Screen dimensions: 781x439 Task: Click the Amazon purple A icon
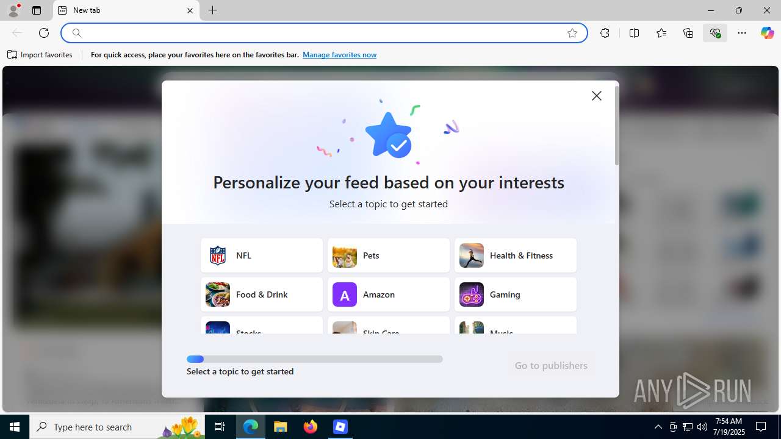point(345,294)
